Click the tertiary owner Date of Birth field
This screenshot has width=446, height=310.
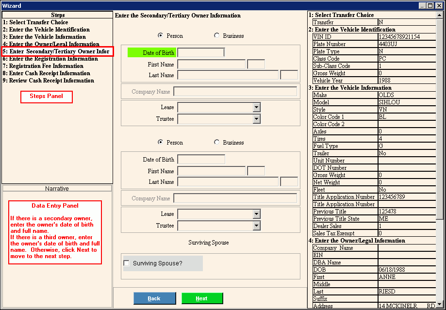tap(201, 160)
